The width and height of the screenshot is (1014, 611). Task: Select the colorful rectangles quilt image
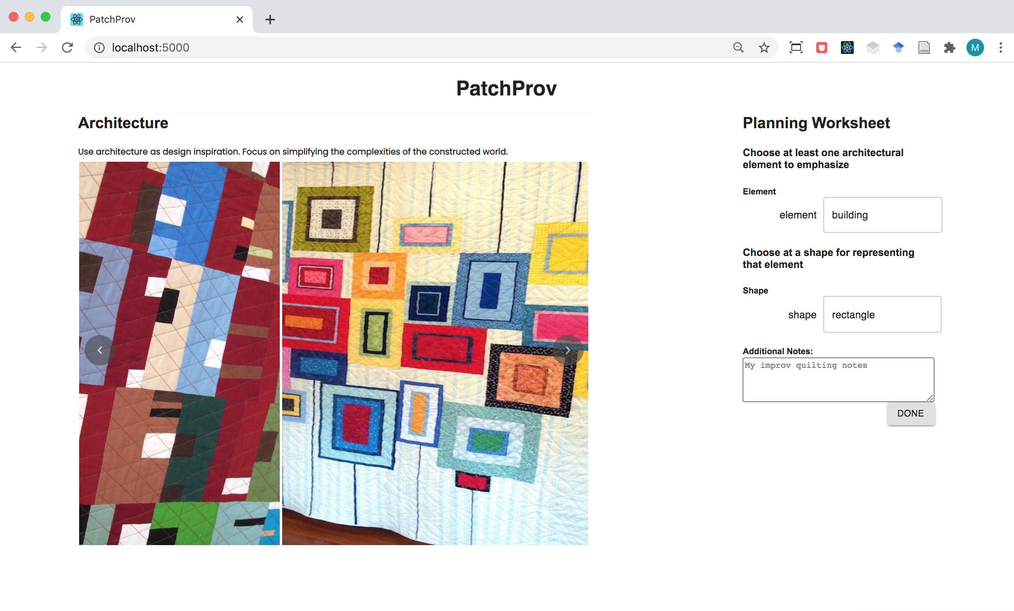[x=435, y=353]
